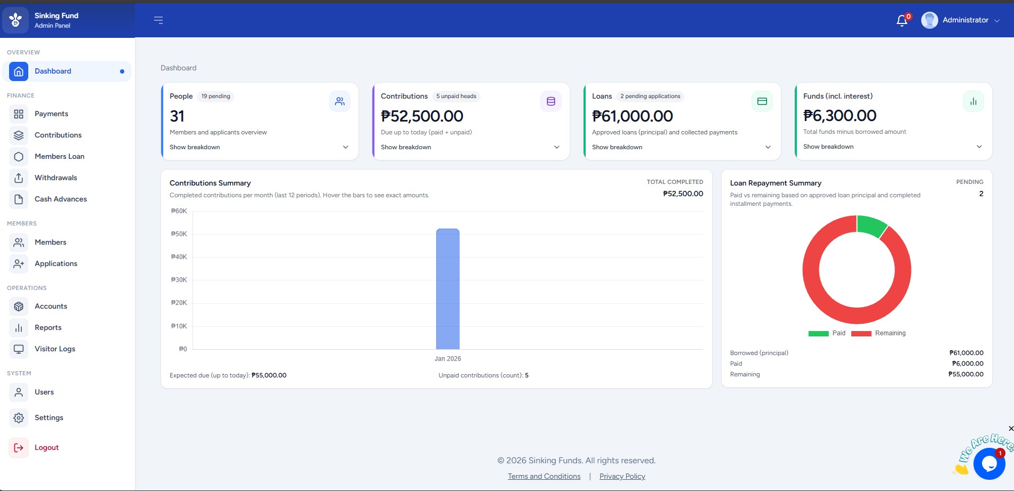
Task: Open the Visitor Logs menu item
Action: [x=54, y=349]
